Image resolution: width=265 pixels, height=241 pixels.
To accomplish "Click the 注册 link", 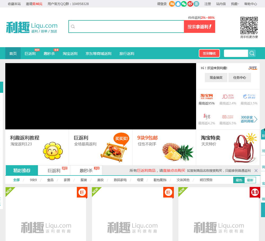I will (x=207, y=4).
